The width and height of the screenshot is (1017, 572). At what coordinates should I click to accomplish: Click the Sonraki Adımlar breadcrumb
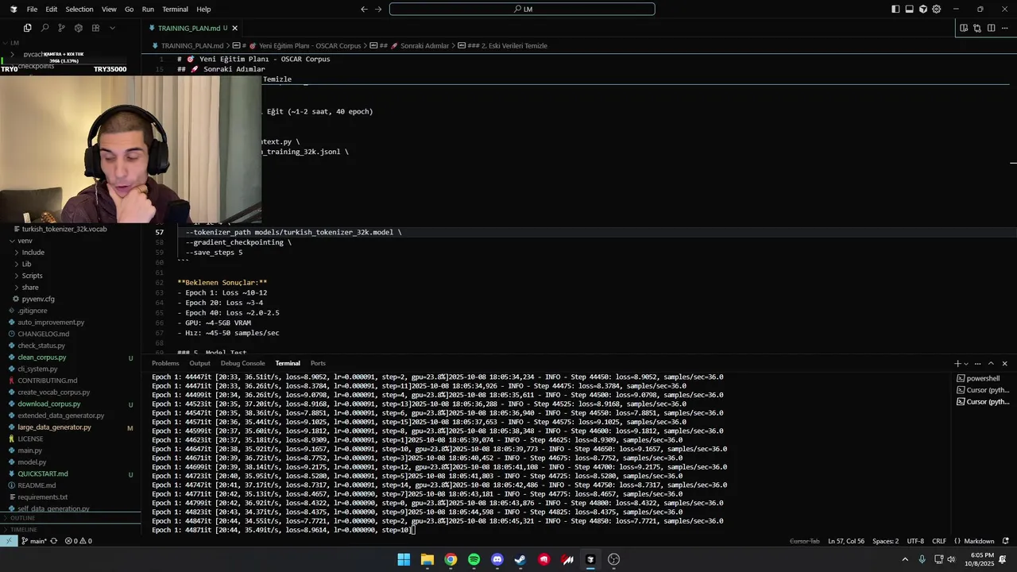click(x=420, y=45)
